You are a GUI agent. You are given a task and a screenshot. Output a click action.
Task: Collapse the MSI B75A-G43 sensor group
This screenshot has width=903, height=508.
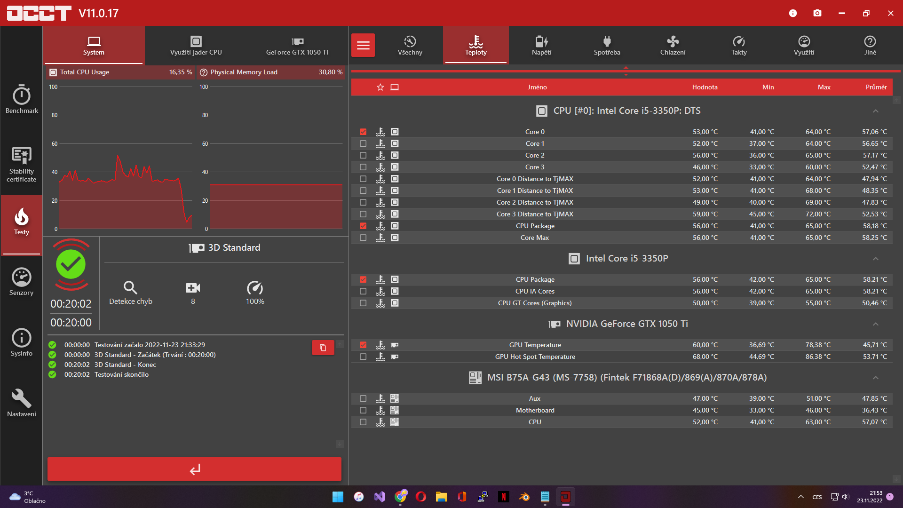coord(875,378)
